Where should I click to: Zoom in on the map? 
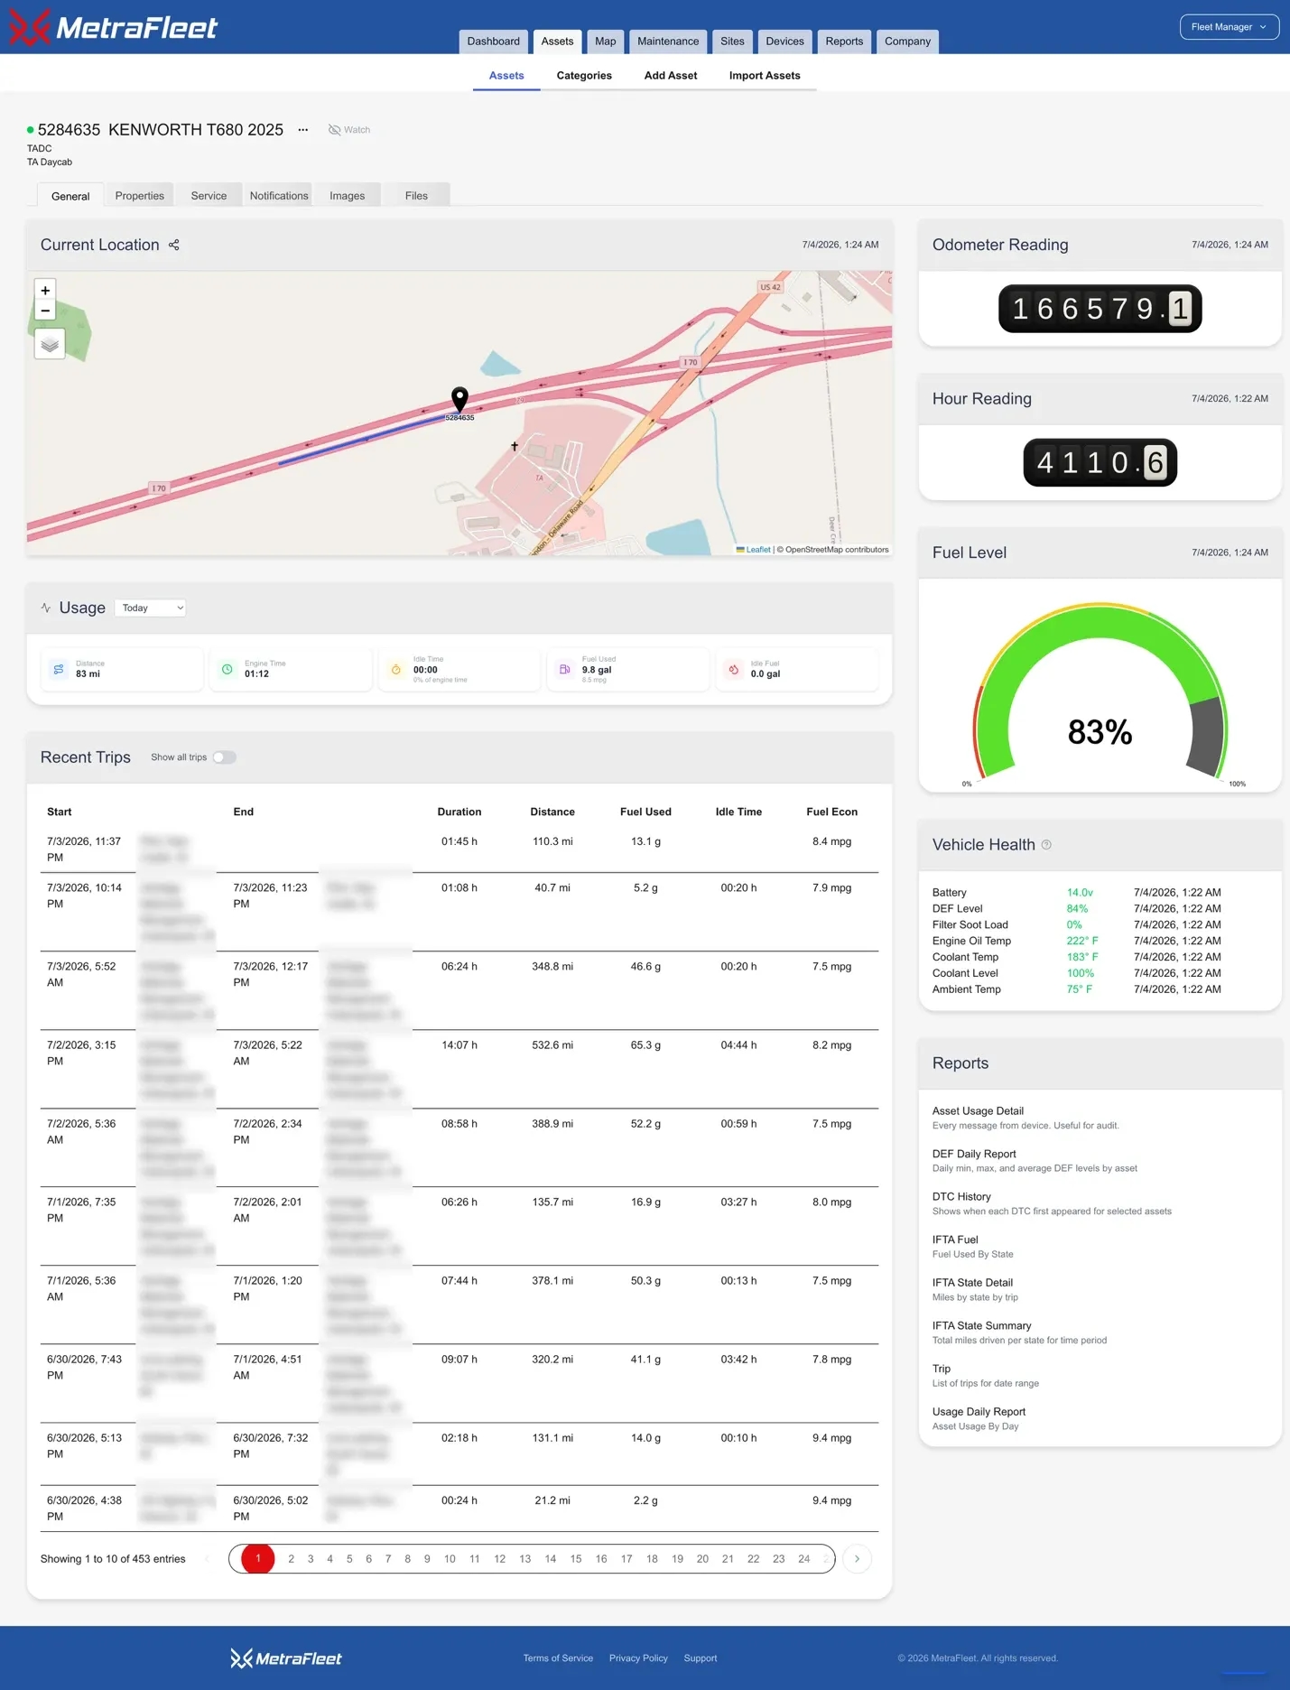[x=45, y=290]
